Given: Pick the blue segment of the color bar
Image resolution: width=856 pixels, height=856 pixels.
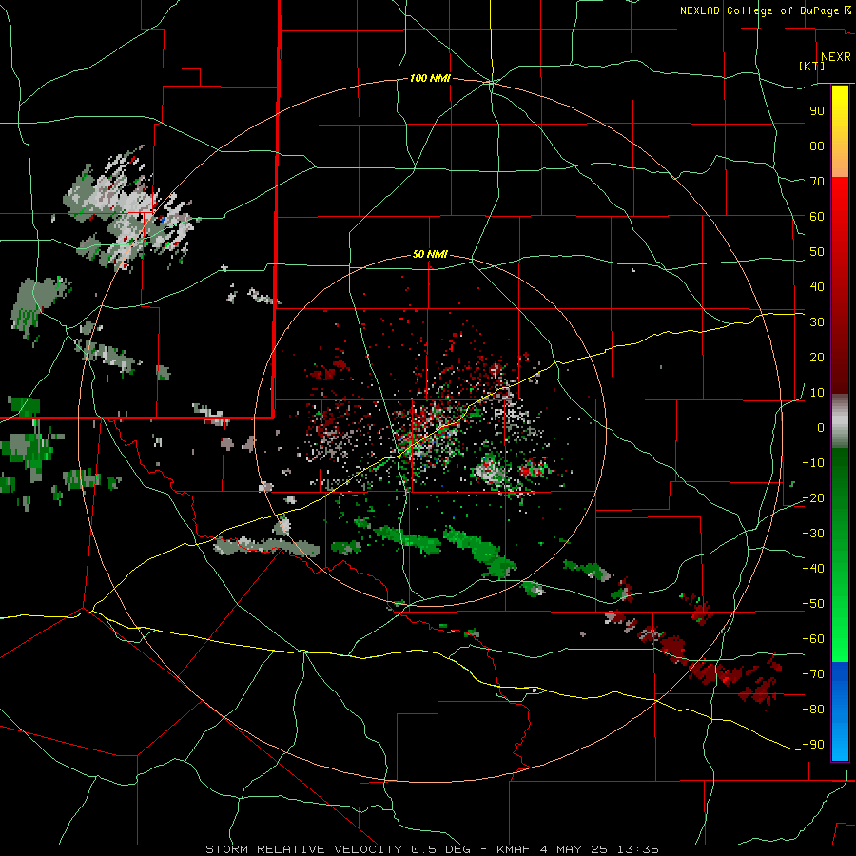Looking at the screenshot, I should [x=840, y=711].
